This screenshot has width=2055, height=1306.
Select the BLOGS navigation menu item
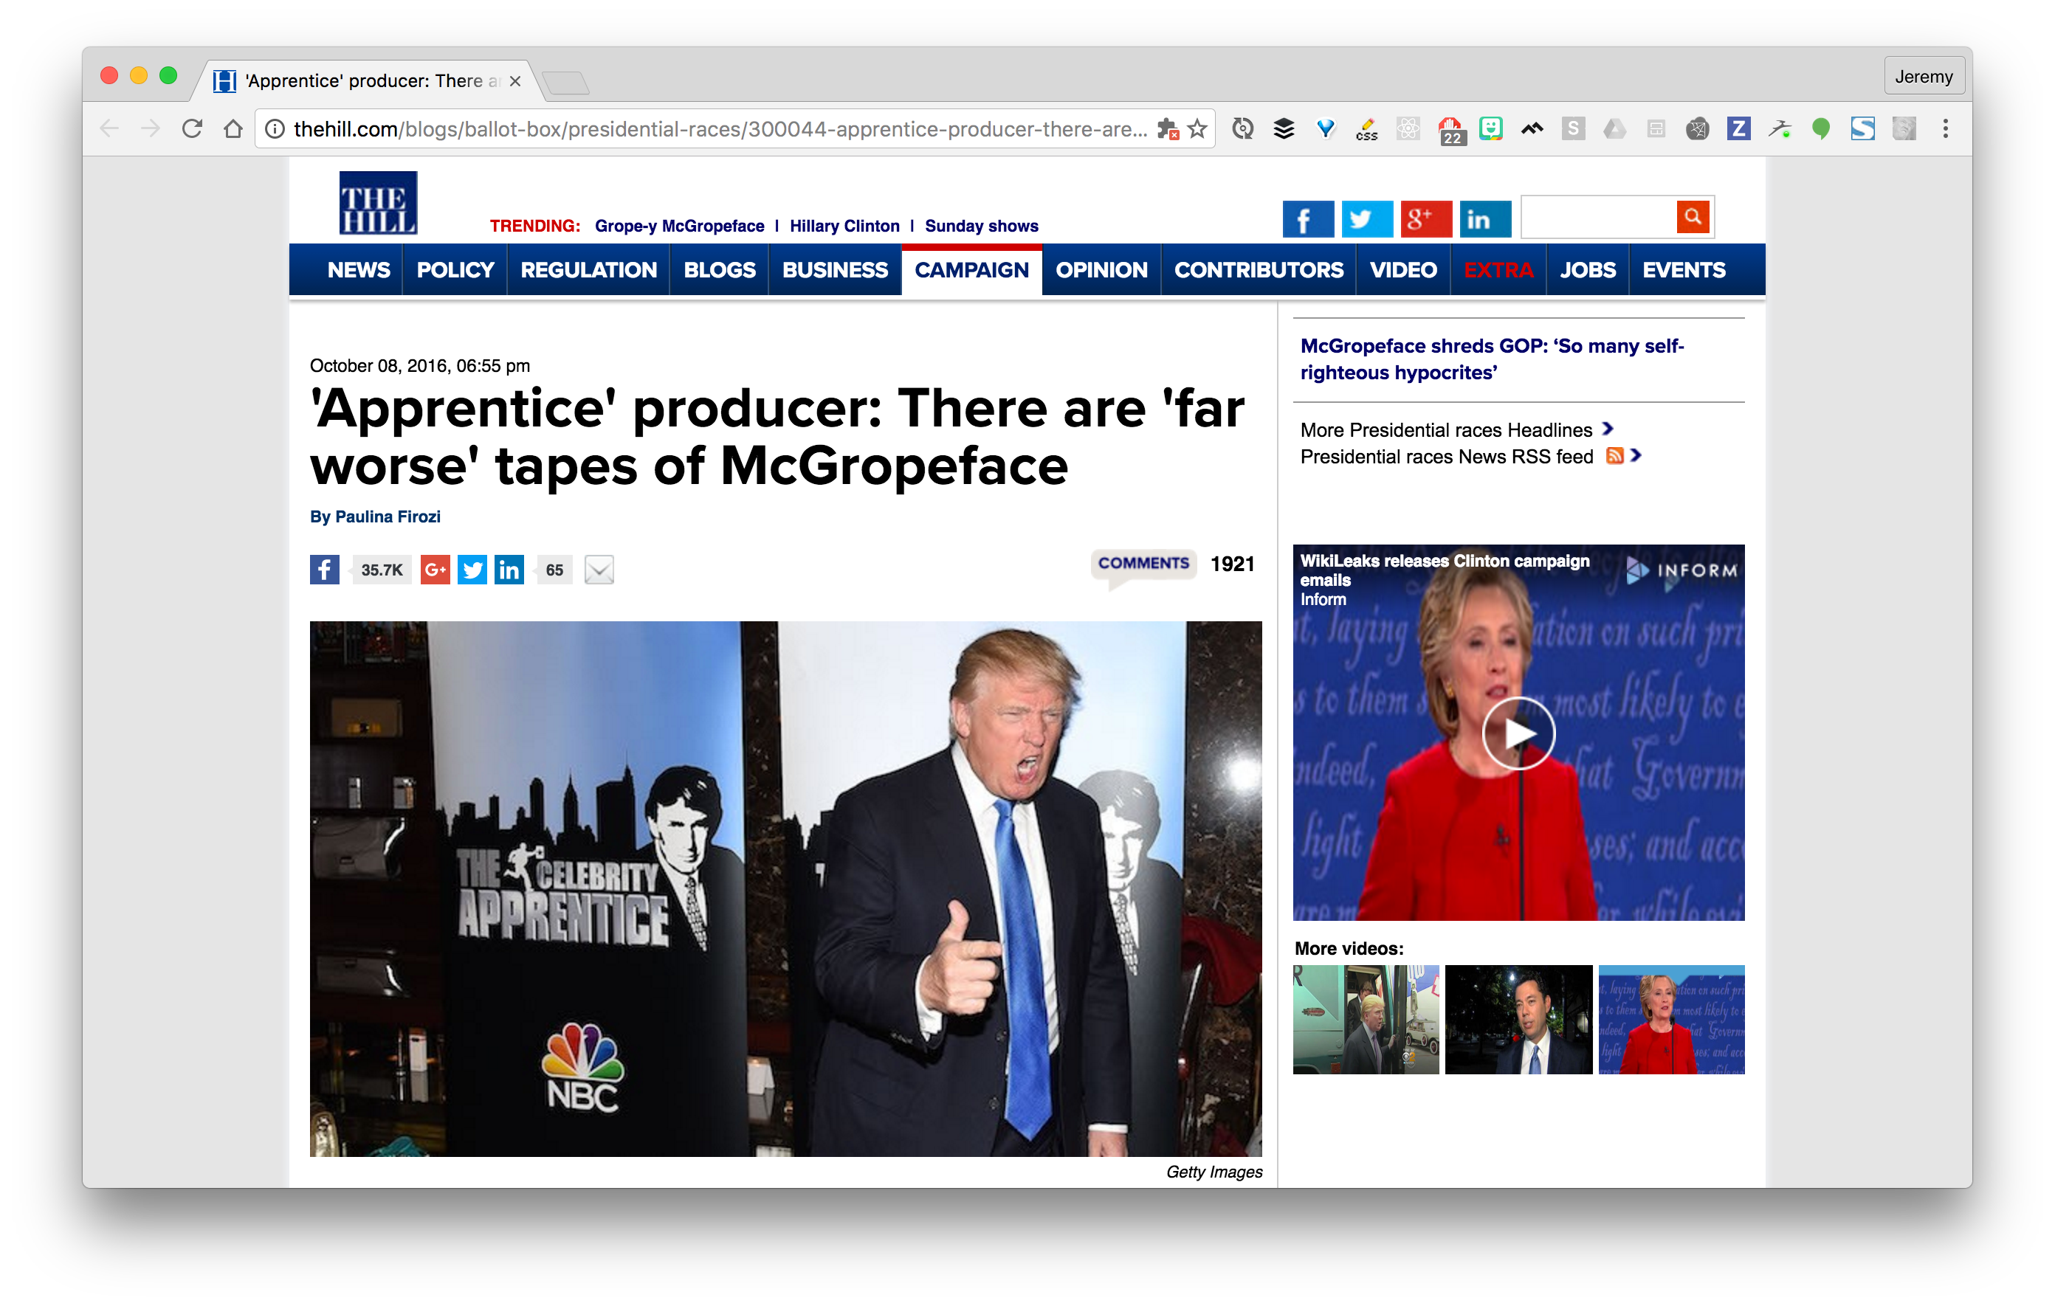point(720,270)
